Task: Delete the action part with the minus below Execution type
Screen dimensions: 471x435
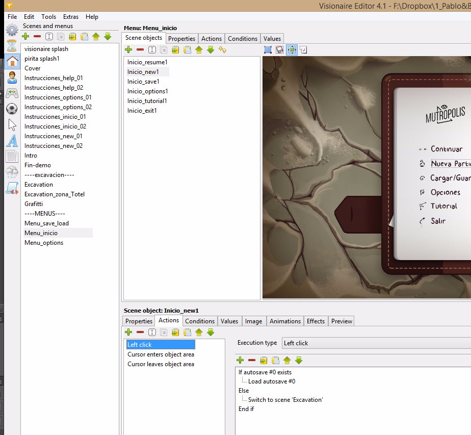Action: point(252,360)
